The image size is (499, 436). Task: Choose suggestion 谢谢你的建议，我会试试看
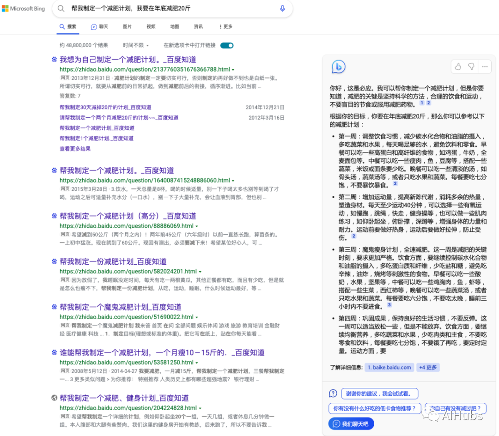(x=380, y=394)
